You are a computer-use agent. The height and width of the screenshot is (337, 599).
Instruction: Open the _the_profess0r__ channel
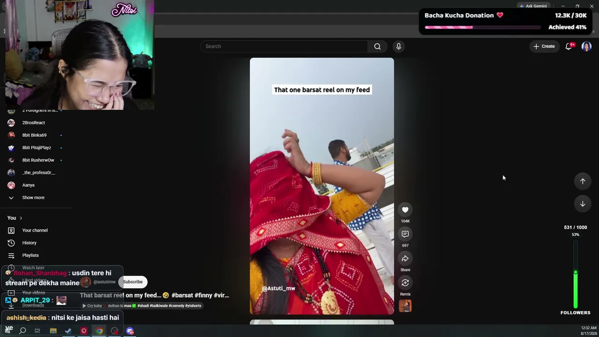pos(38,173)
